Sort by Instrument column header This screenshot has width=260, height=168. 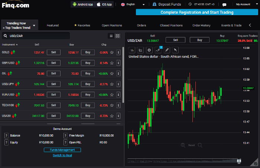10,45
